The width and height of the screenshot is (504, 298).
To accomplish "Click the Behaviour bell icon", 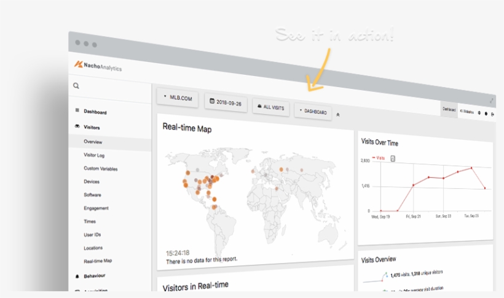I will pyautogui.click(x=77, y=276).
